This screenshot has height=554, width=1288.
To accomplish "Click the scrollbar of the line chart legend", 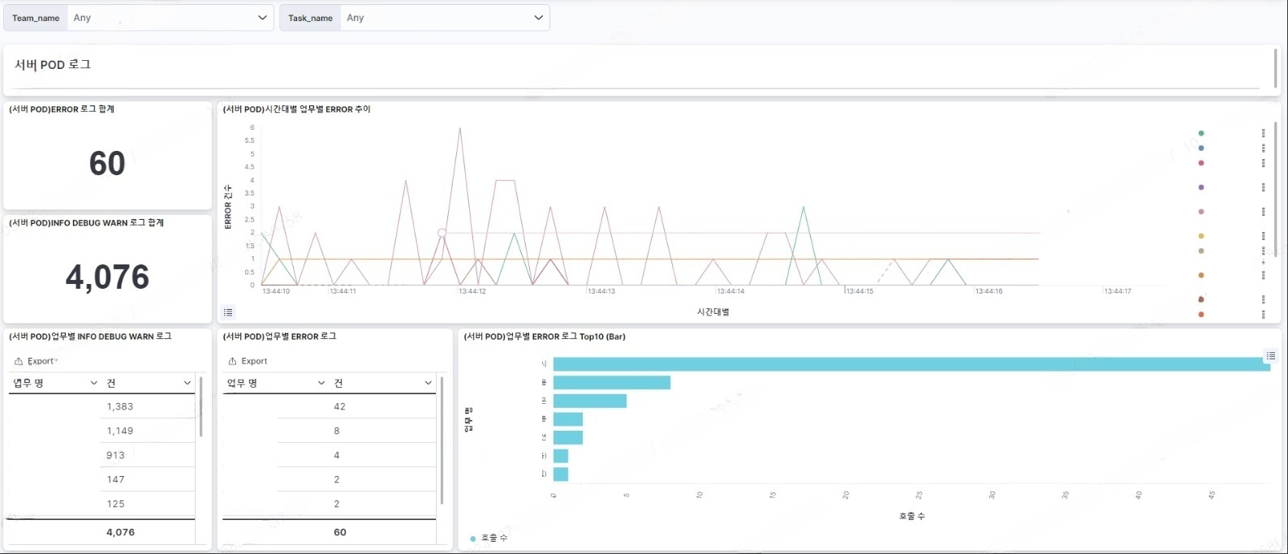I will point(1275,189).
